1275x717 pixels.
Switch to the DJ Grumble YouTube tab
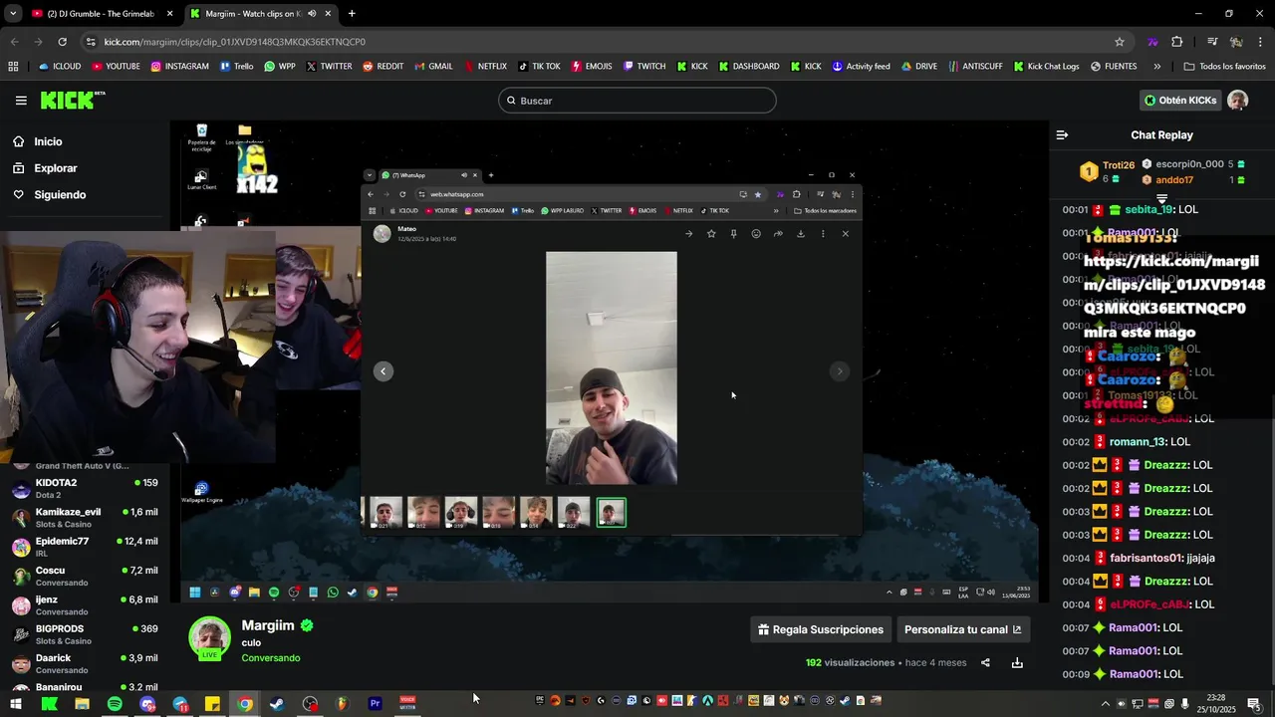coord(100,14)
